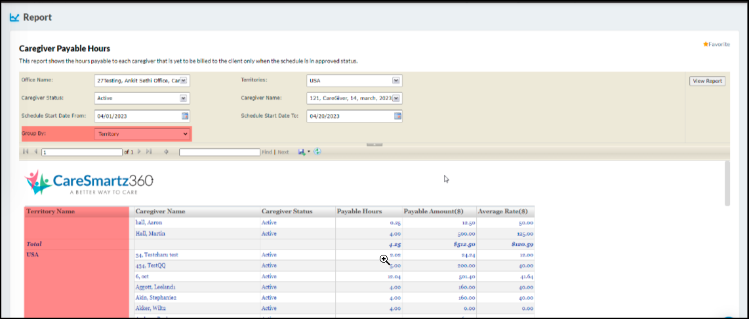Click the back to parent report arrow

(x=166, y=152)
